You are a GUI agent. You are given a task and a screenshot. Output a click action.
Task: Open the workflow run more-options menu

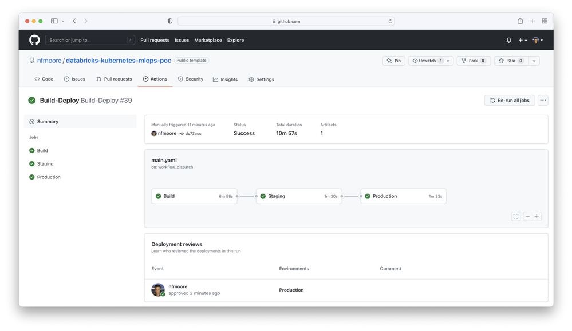tap(543, 101)
